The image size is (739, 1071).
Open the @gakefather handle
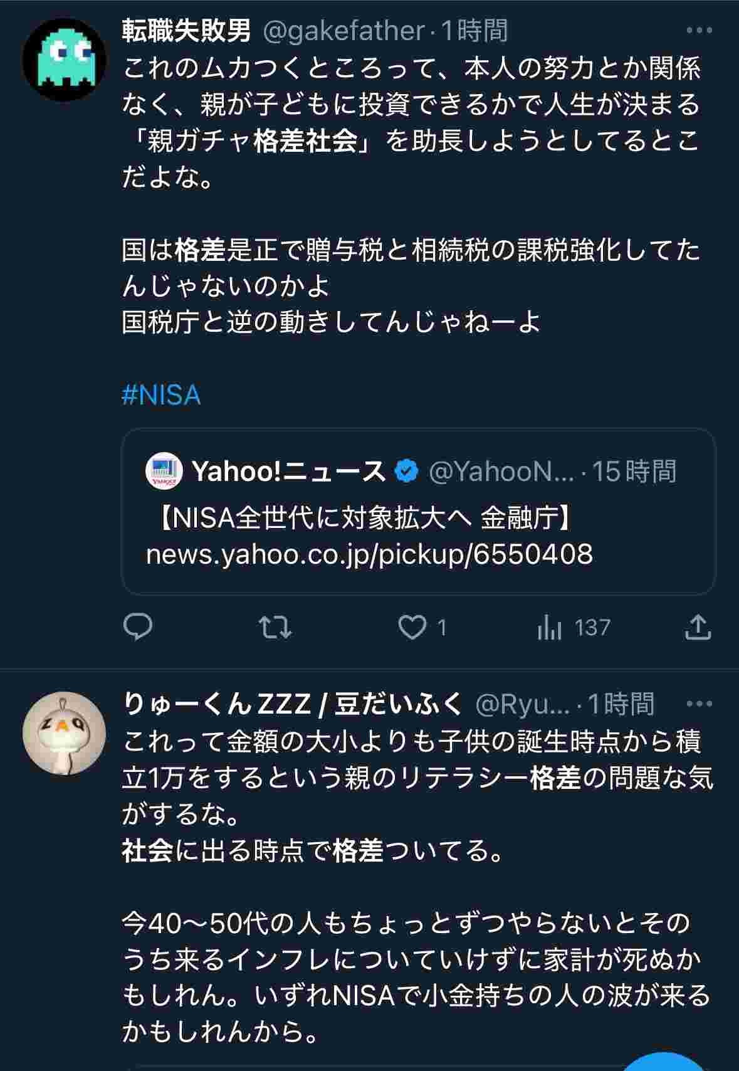tap(343, 30)
